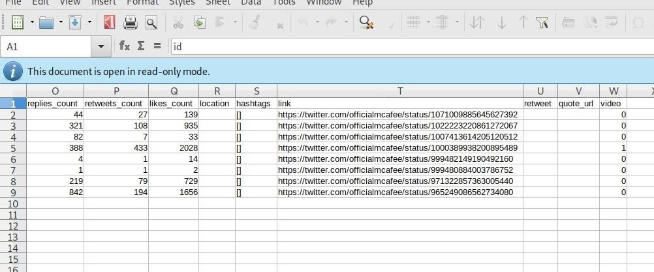Image resolution: width=654 pixels, height=272 pixels.
Task: Click the Undo arrow
Action: click(304, 22)
